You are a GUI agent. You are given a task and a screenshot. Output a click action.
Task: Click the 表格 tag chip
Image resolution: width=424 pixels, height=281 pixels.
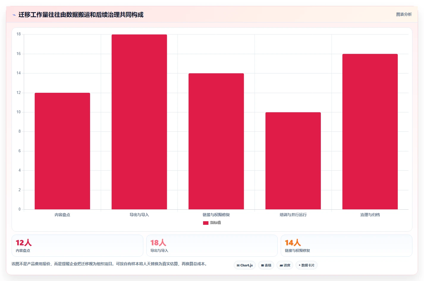coord(266,265)
